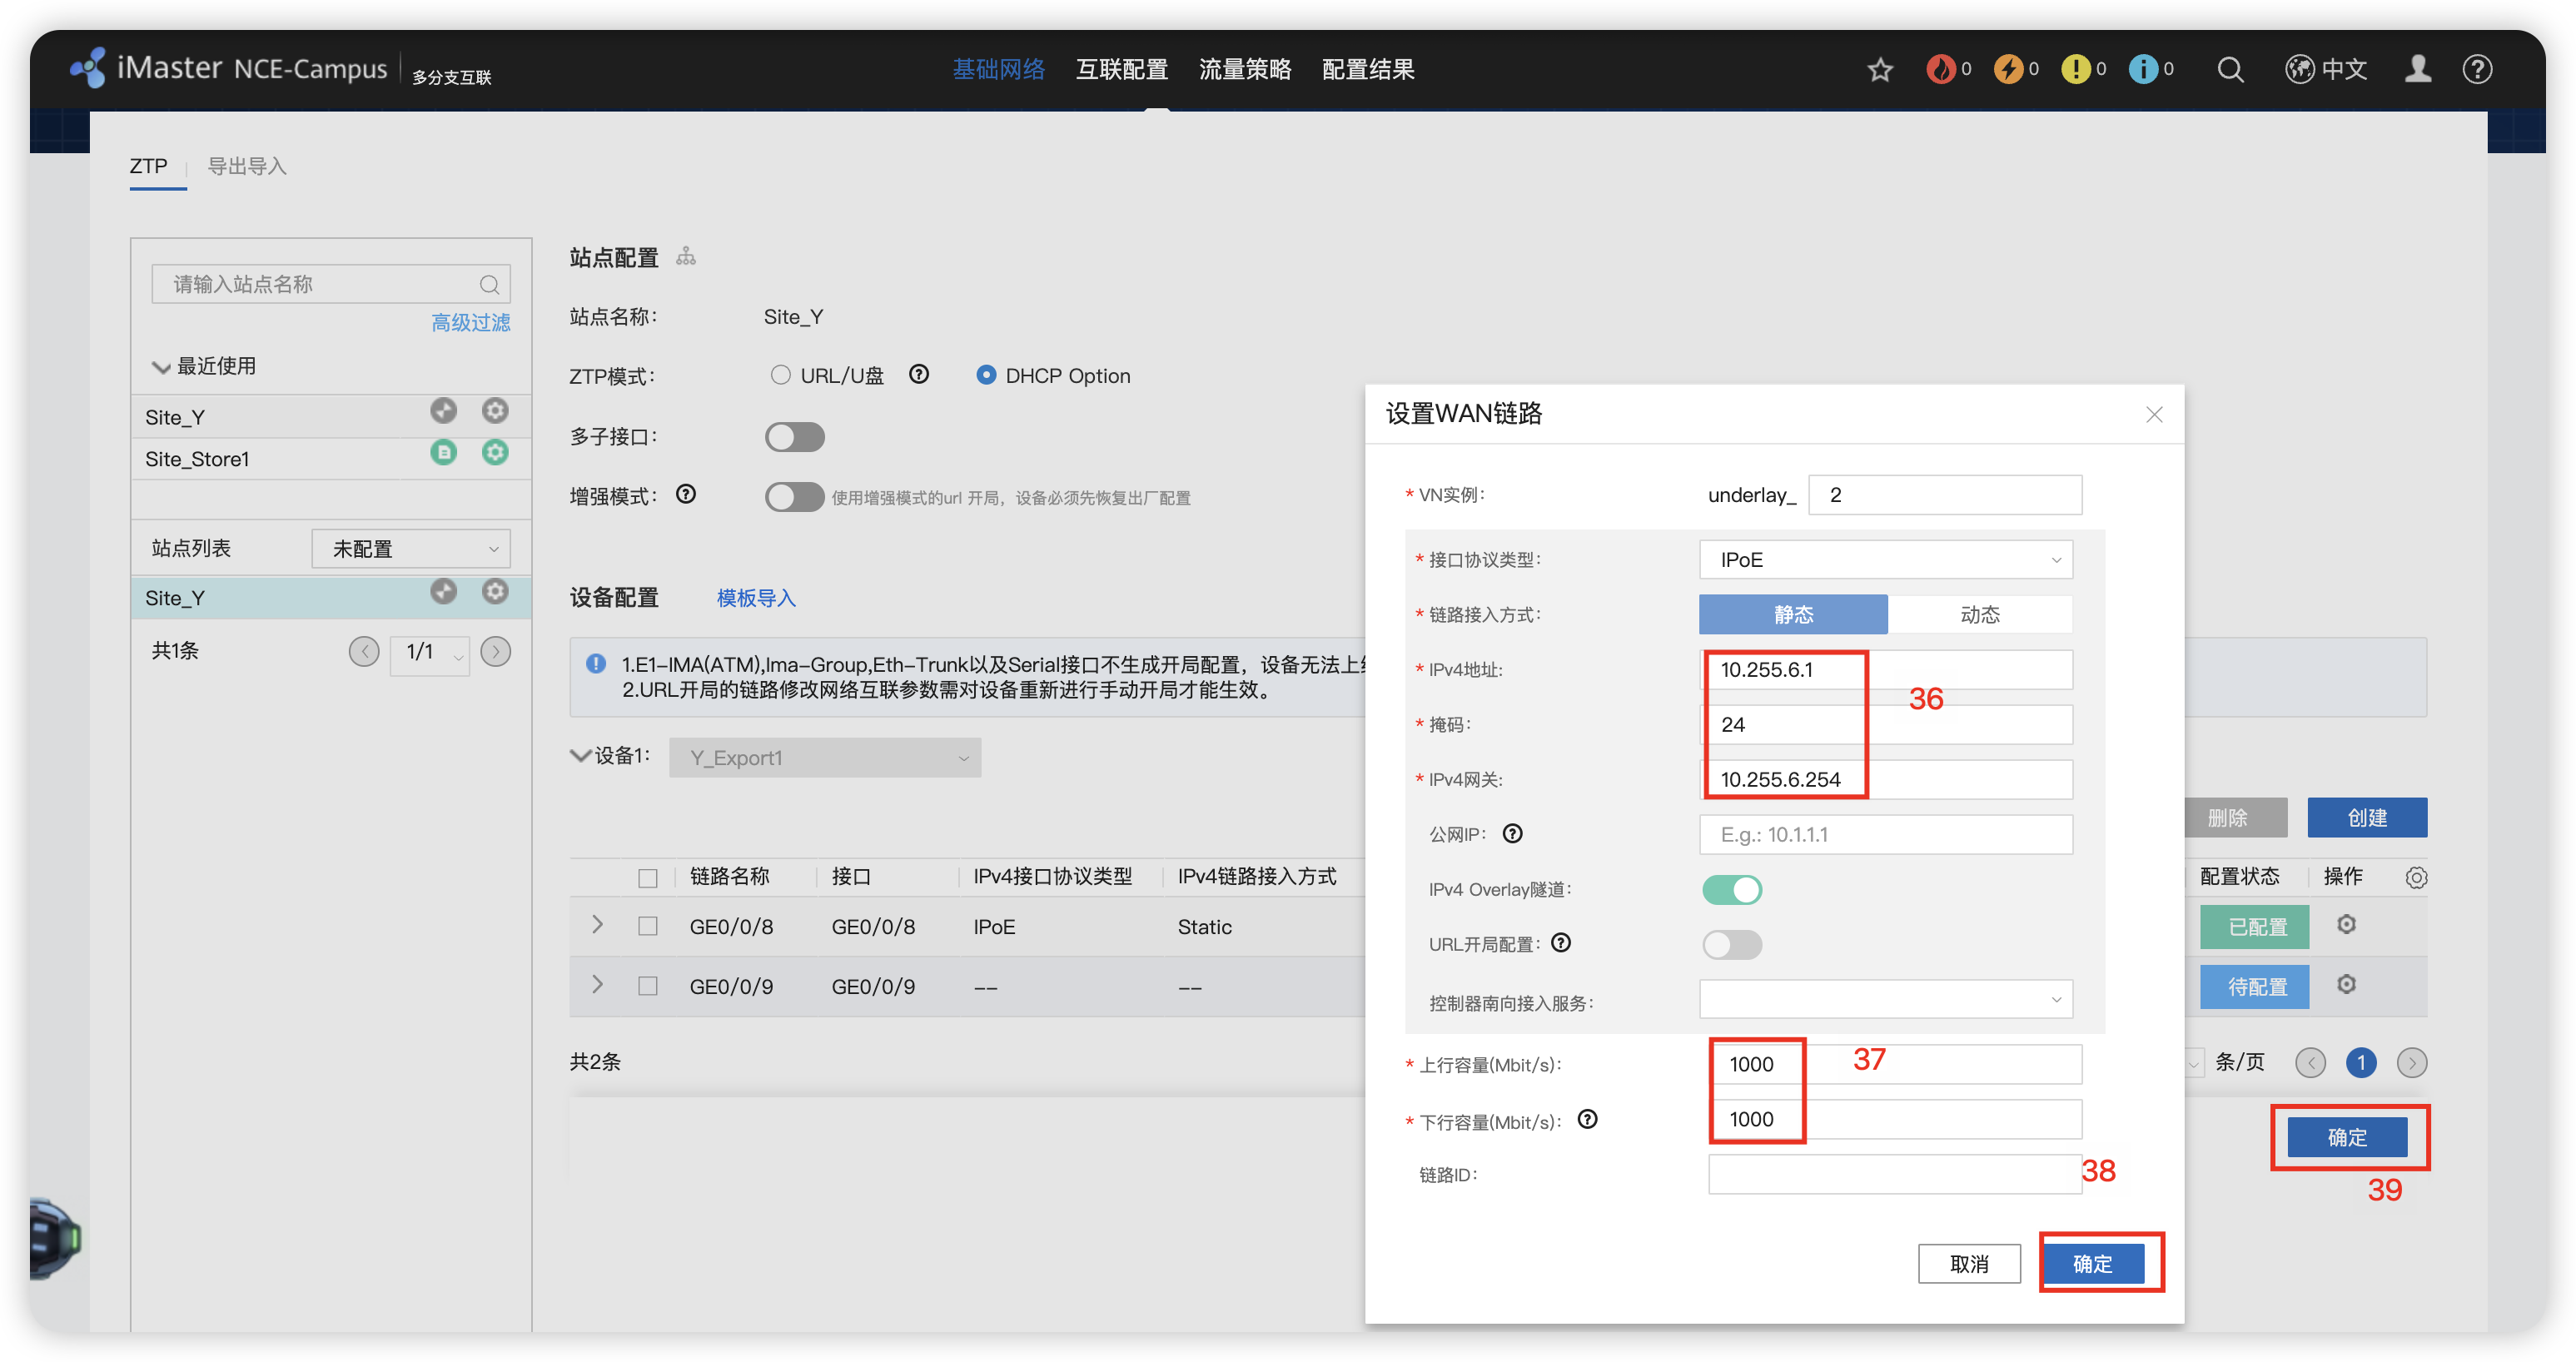This screenshot has height=1362, width=2576.
Task: Click help icon next to 公网IP
Action: point(1512,833)
